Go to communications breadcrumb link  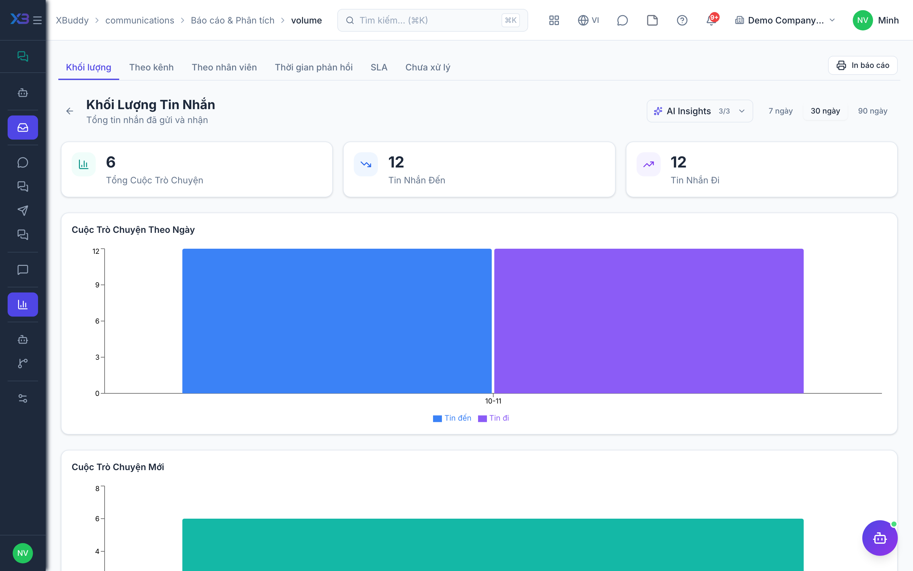pos(139,20)
